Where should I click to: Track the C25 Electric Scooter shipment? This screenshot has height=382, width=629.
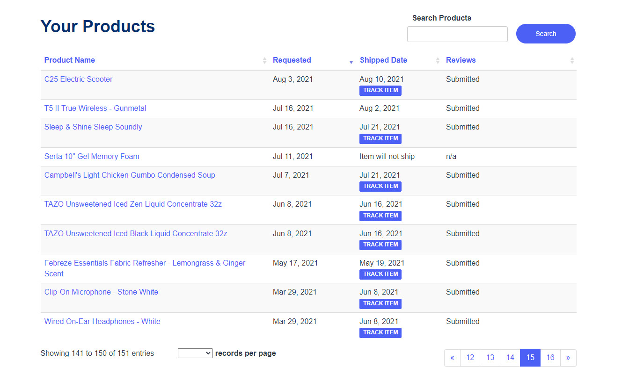click(x=380, y=91)
